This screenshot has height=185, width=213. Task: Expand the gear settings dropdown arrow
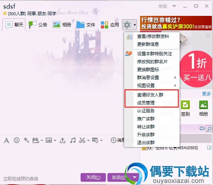(x=135, y=25)
